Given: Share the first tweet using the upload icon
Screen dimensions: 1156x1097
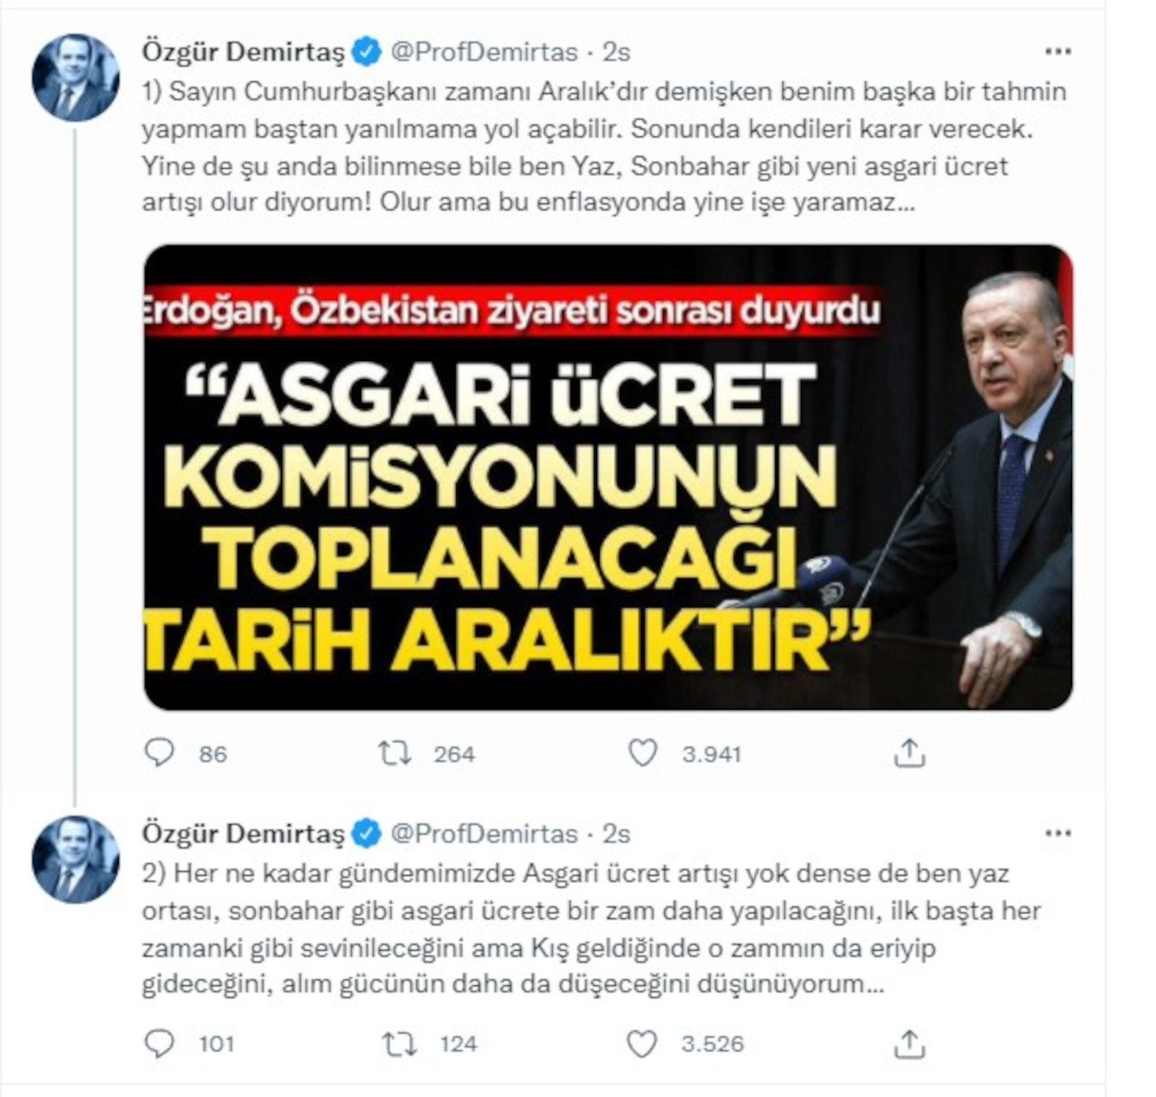Looking at the screenshot, I should point(909,752).
